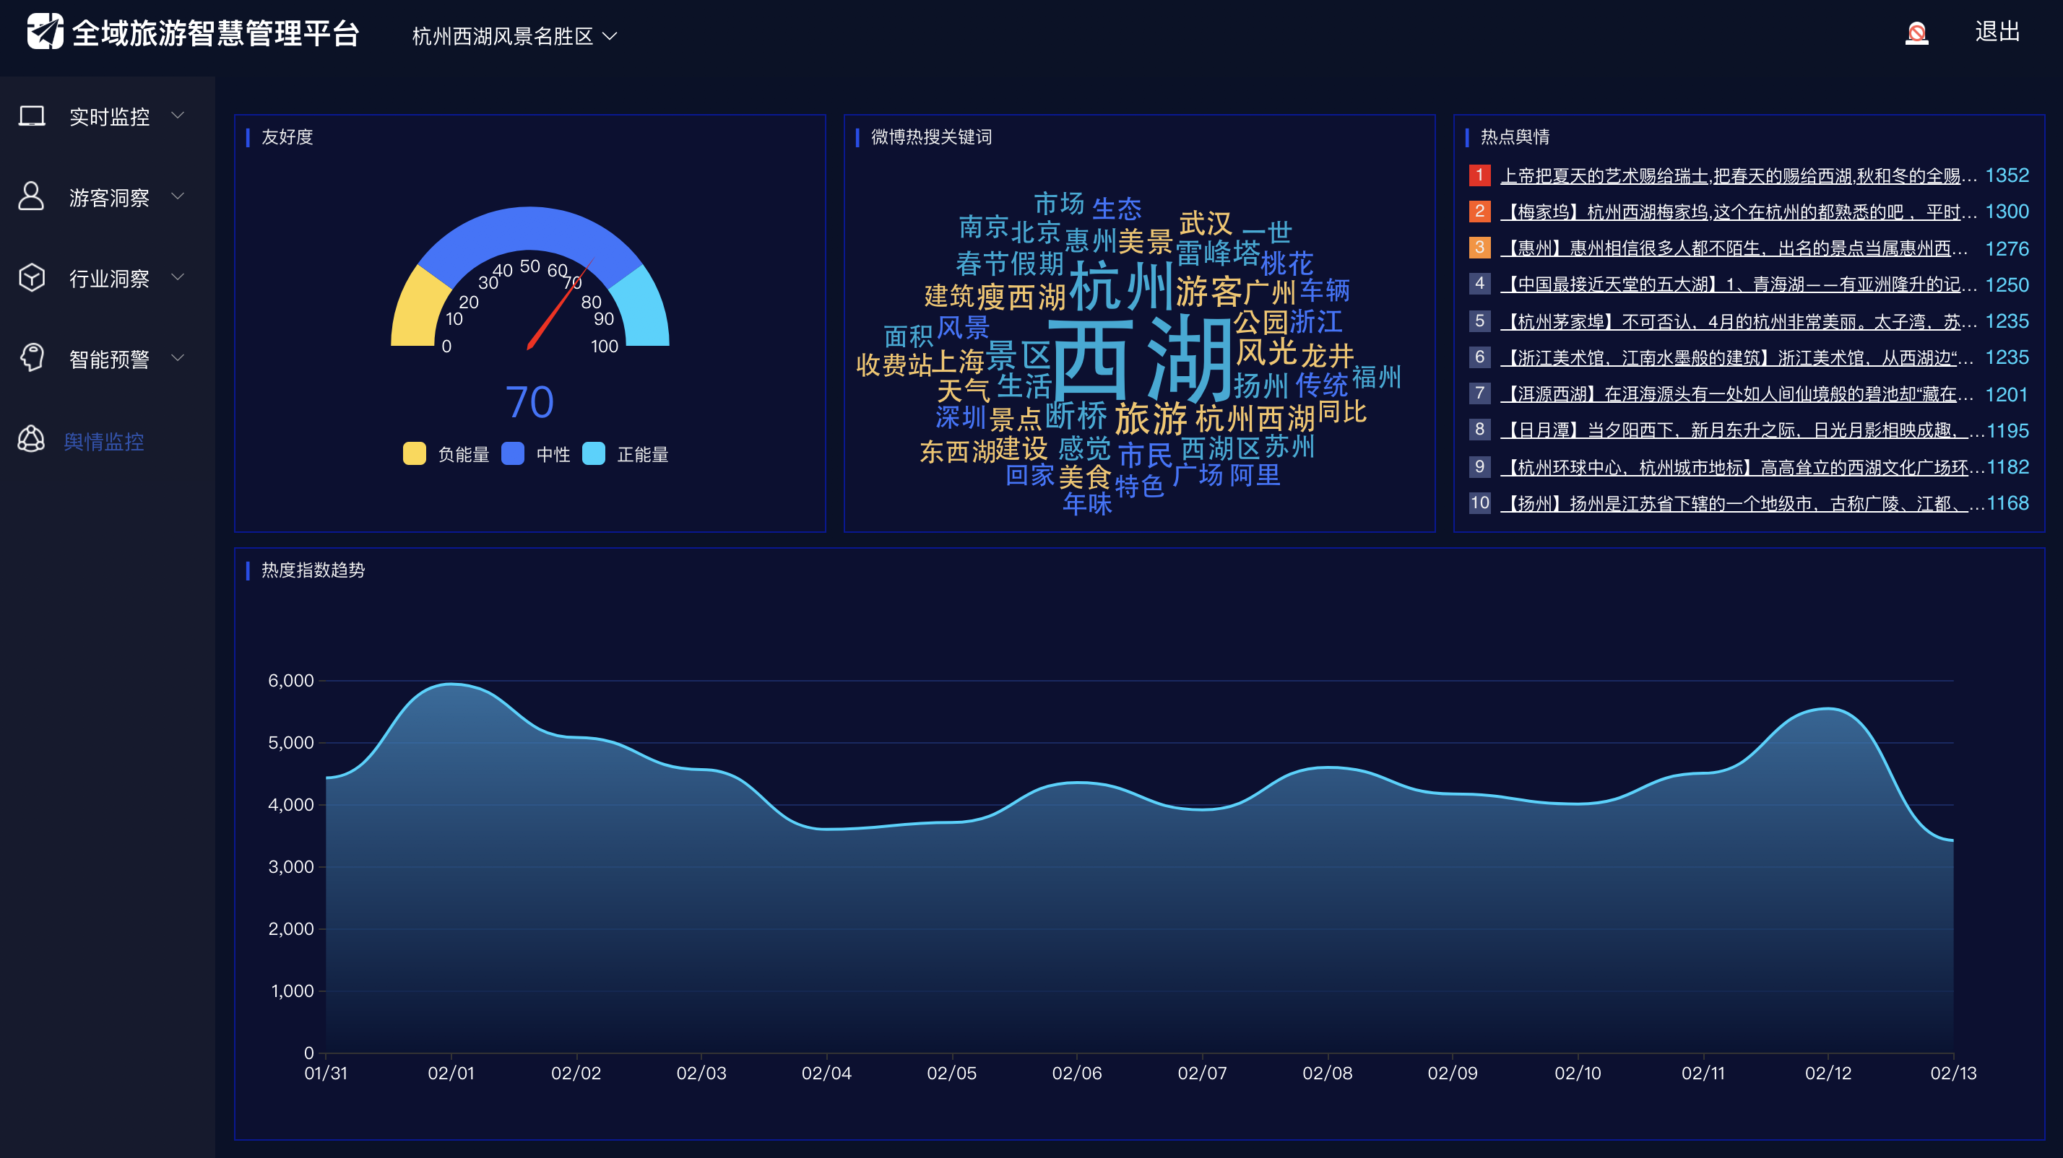This screenshot has height=1158, width=2063.
Task: Select 智能预警 in the sidebar
Action: coord(109,359)
